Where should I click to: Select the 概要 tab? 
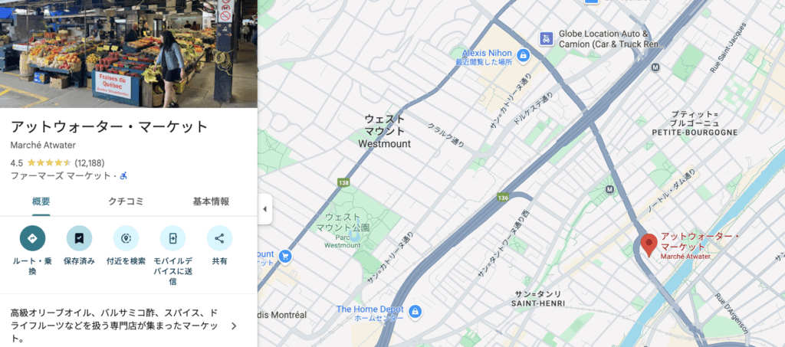(x=41, y=201)
